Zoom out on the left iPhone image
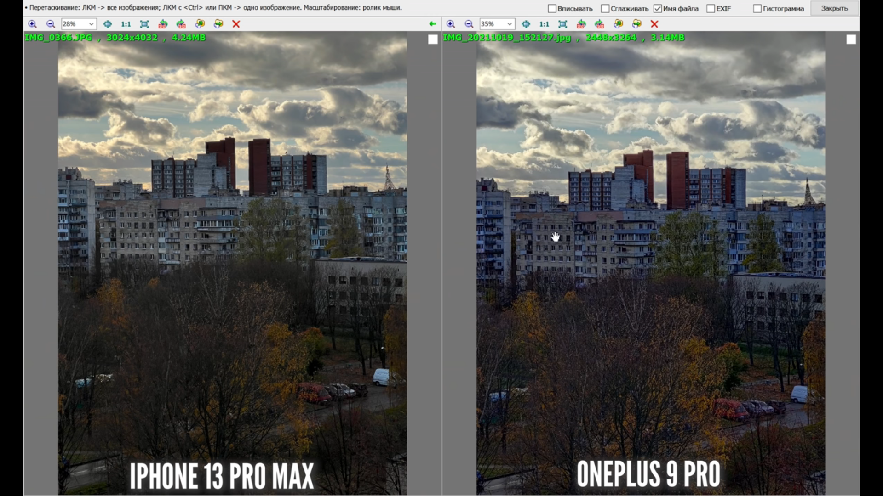The width and height of the screenshot is (883, 496). pyautogui.click(x=51, y=24)
